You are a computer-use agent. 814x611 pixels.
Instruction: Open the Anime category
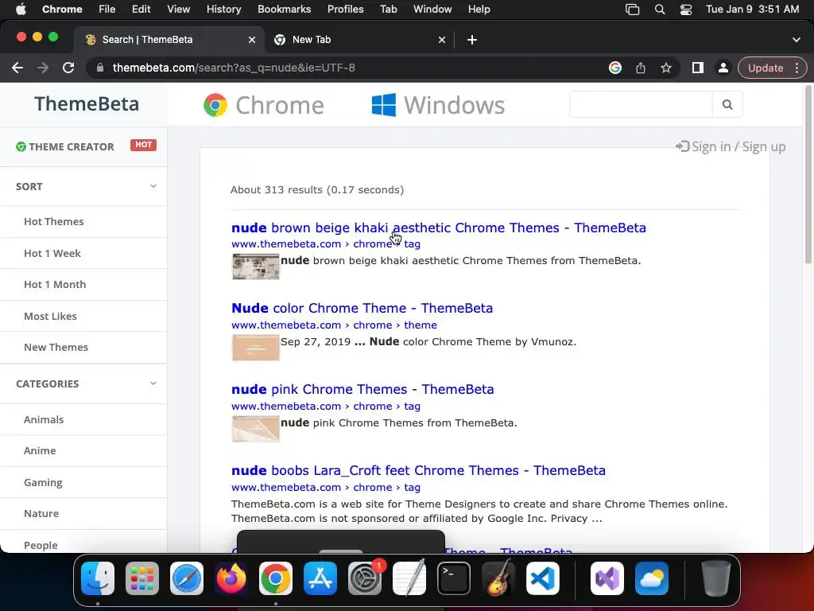40,451
